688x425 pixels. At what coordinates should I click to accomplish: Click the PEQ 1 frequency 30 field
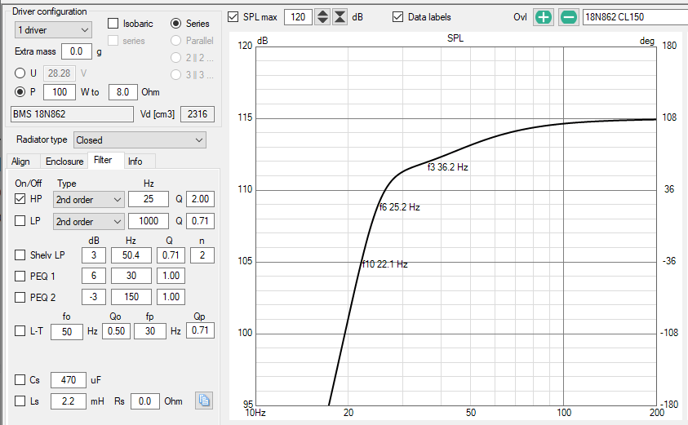131,276
